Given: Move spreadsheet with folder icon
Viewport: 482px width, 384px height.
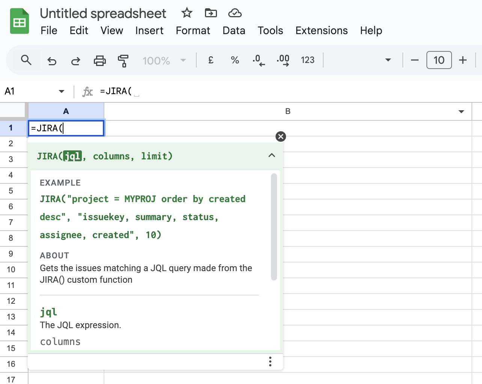Looking at the screenshot, I should click(x=211, y=13).
